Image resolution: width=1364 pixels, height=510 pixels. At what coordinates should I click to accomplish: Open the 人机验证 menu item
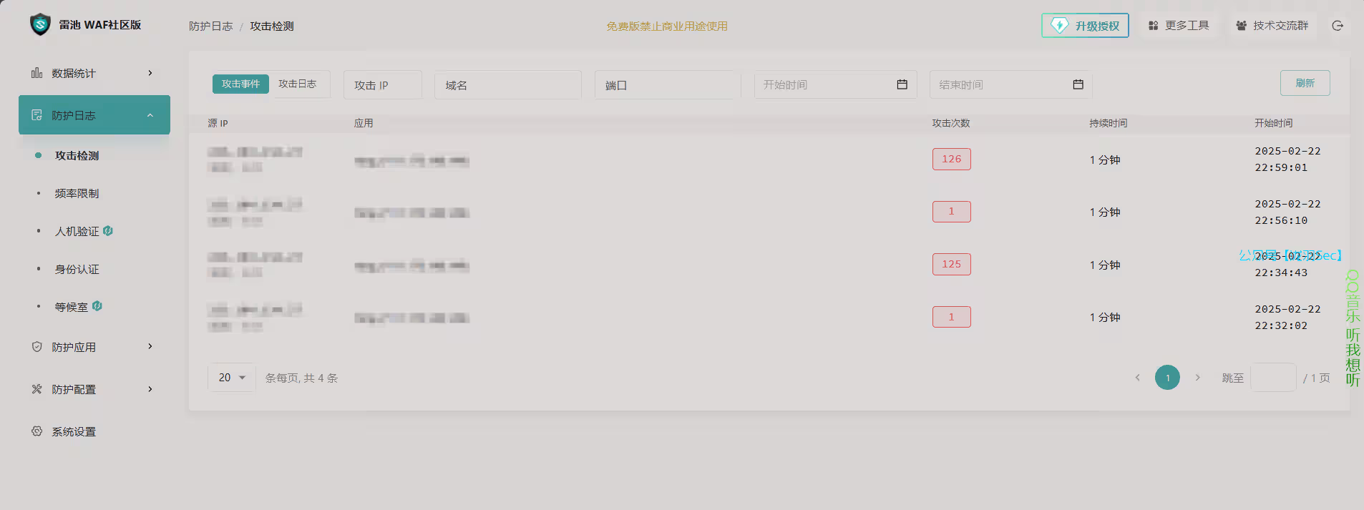point(77,231)
